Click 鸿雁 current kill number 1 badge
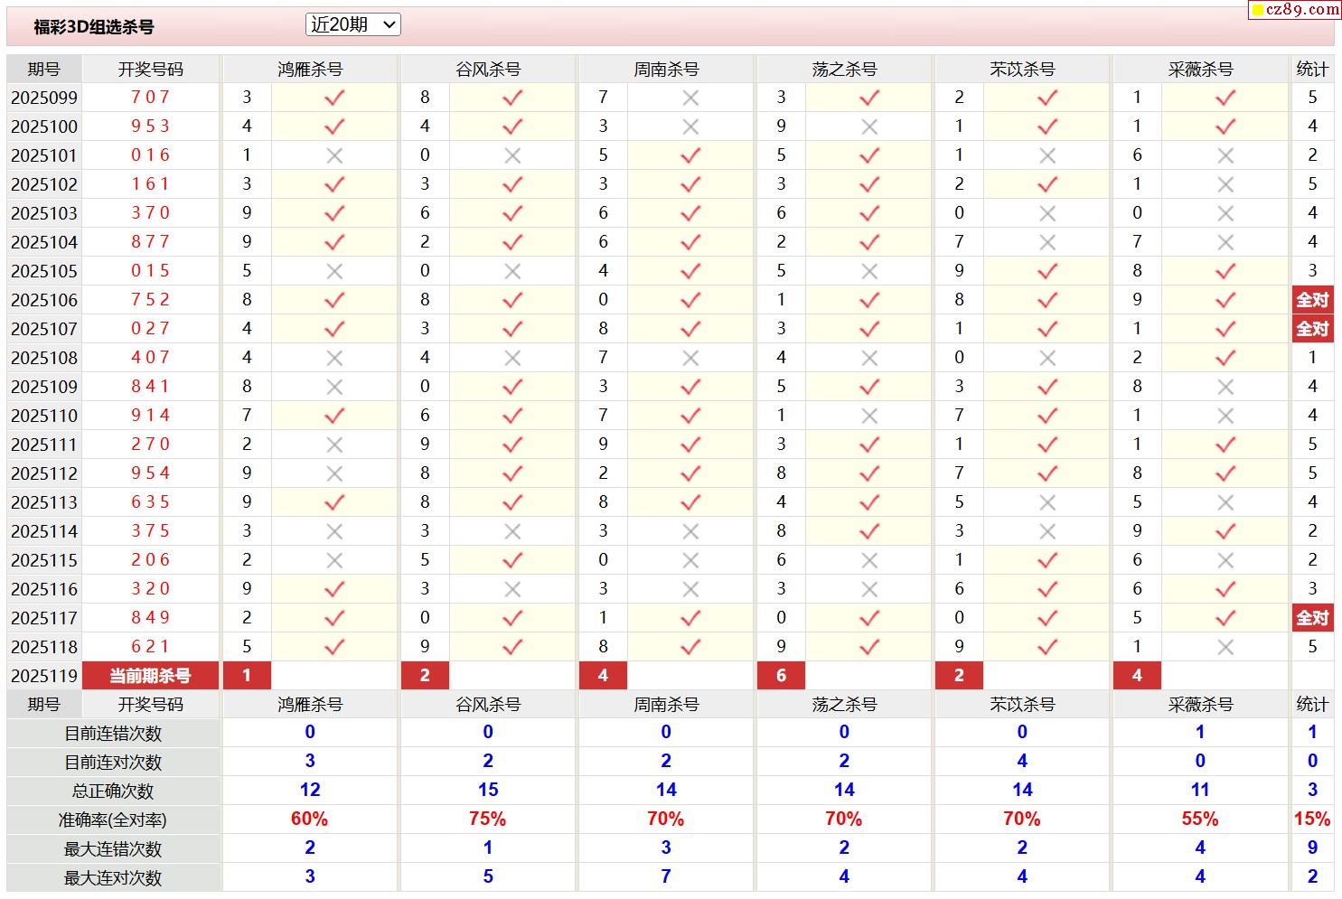The image size is (1342, 899). pos(247,676)
